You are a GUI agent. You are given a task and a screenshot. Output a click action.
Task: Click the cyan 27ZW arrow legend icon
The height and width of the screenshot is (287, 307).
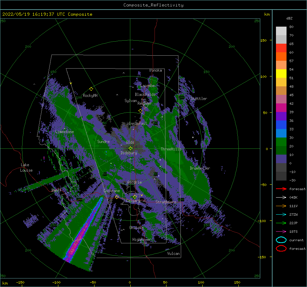tap(281, 215)
